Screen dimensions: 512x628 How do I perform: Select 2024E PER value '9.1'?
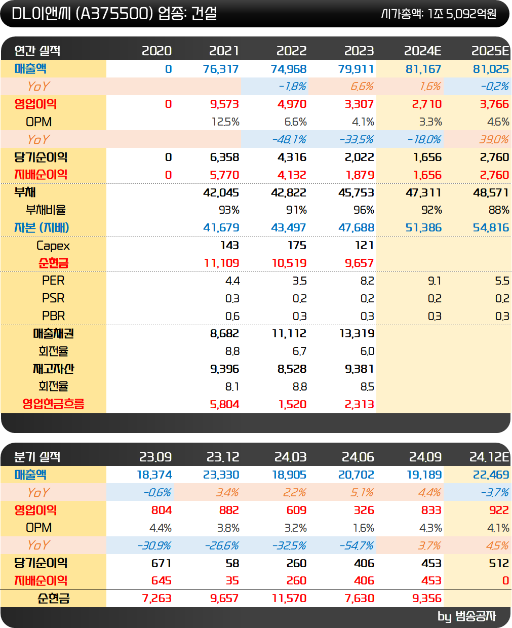point(435,281)
